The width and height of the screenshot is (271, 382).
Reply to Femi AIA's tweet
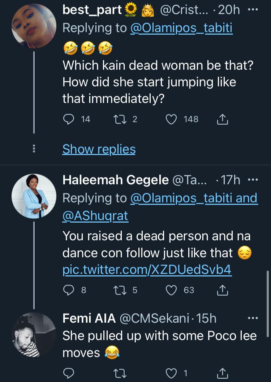68,373
